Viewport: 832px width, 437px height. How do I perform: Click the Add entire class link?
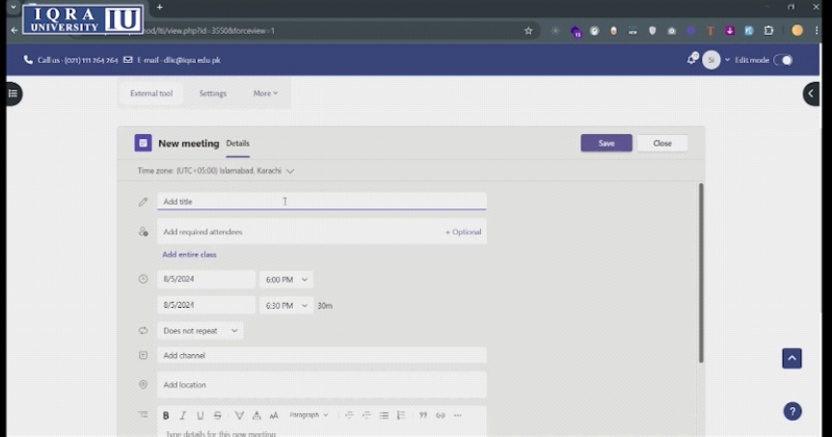(x=189, y=255)
